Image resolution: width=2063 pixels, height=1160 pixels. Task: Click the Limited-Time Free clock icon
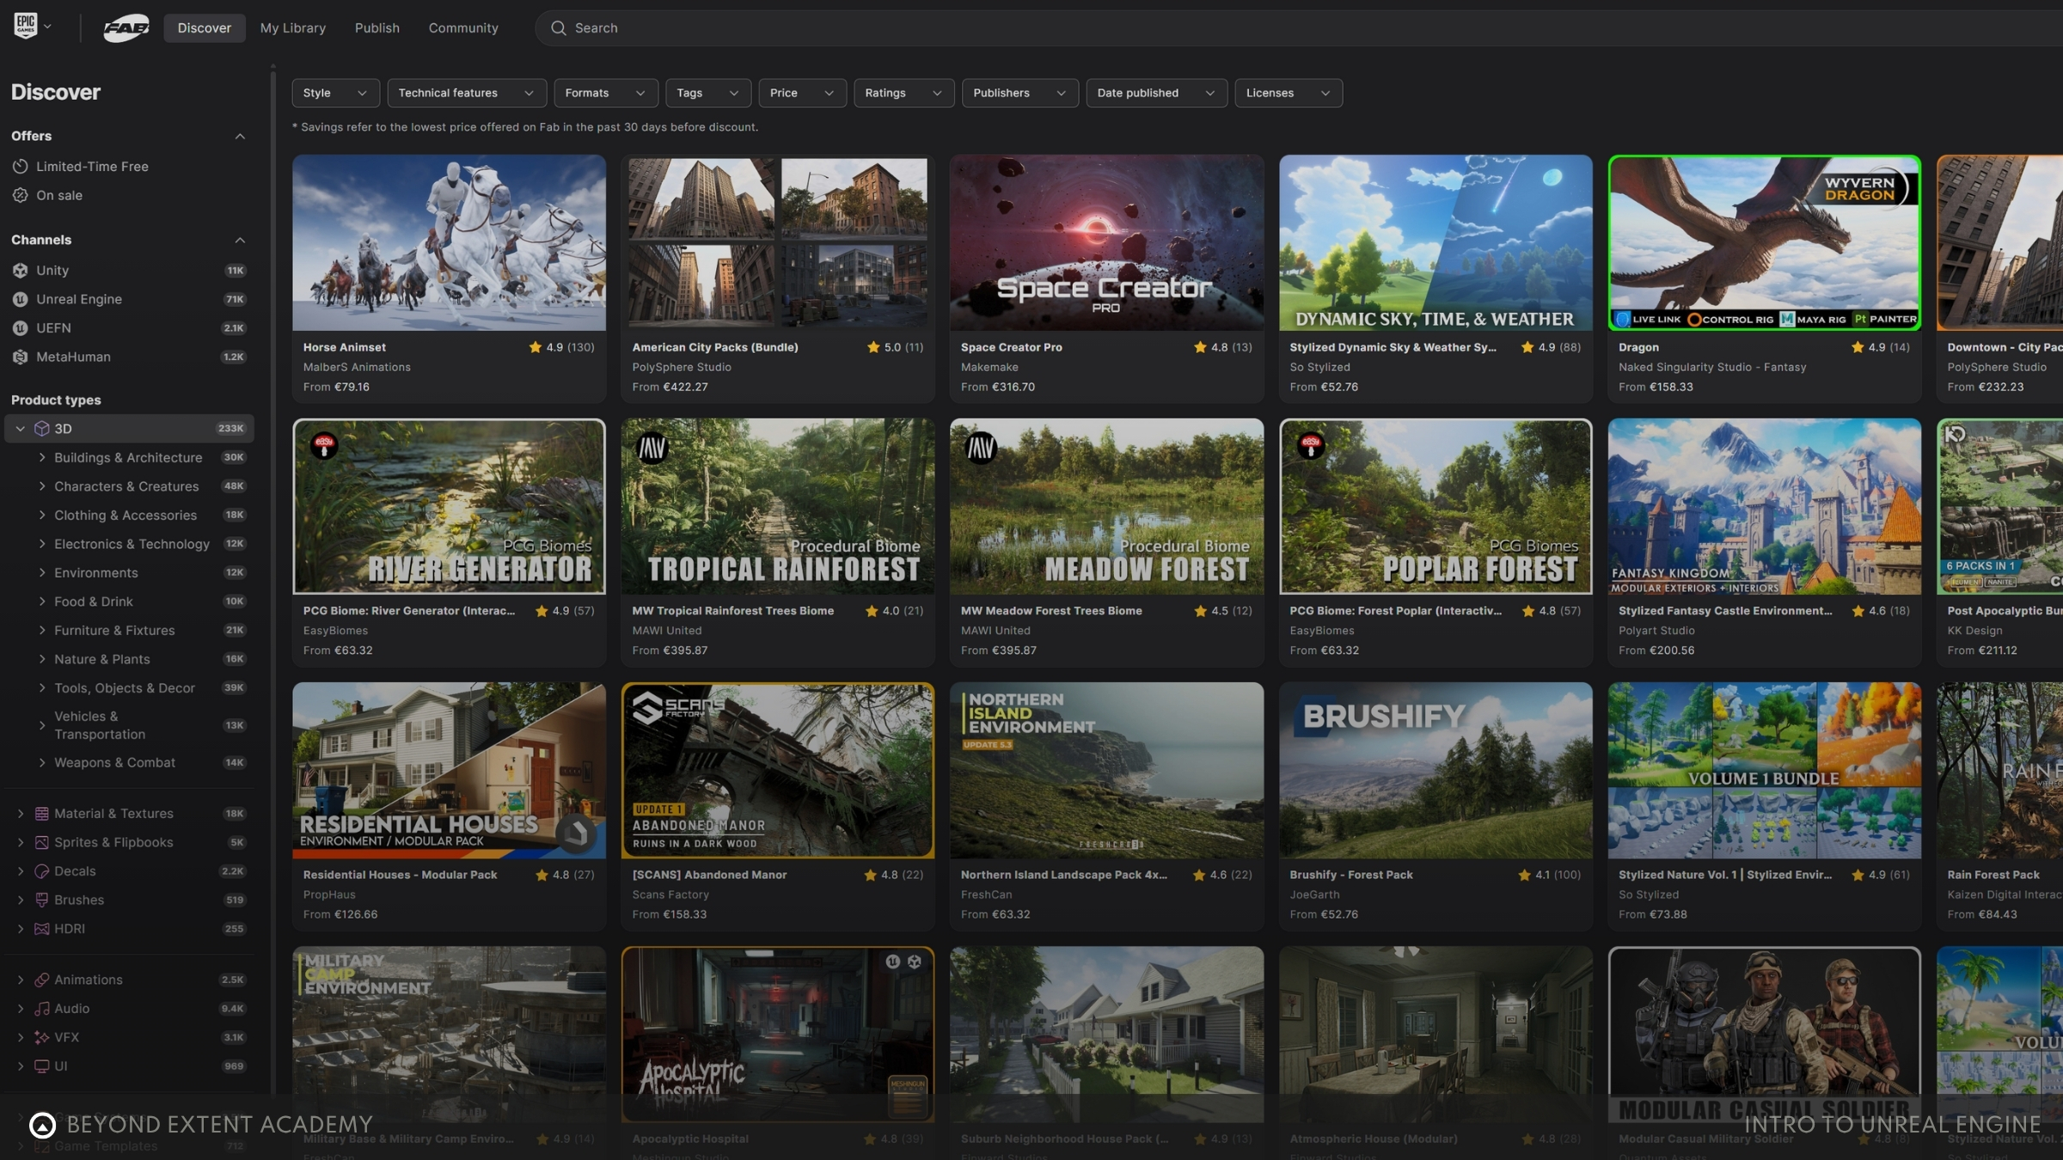pos(21,166)
